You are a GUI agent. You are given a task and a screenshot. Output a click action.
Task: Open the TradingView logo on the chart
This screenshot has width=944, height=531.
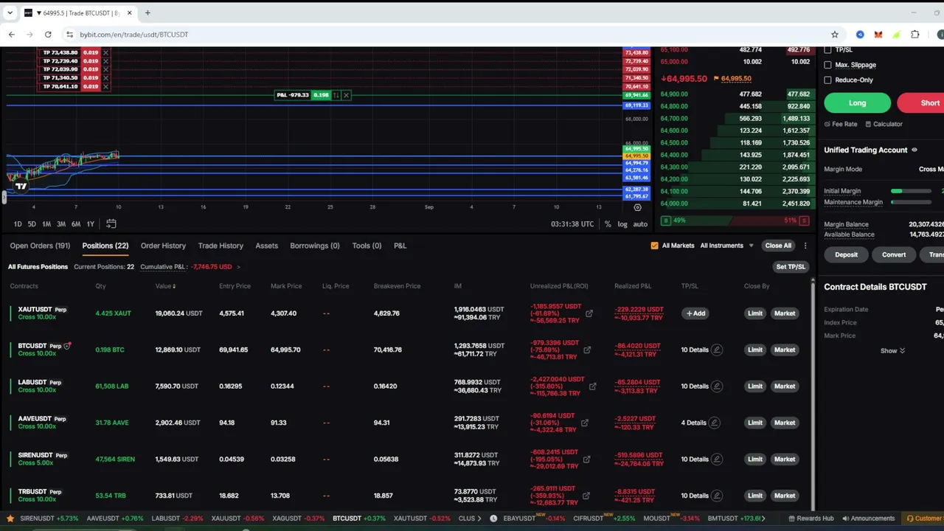pyautogui.click(x=21, y=186)
